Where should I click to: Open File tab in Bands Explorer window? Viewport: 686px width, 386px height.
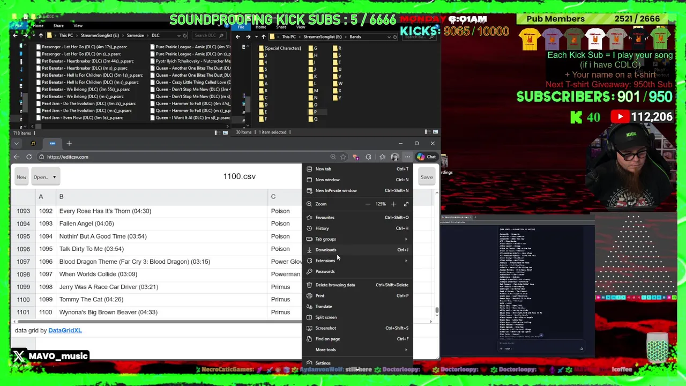click(241, 27)
